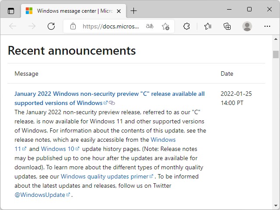The height and width of the screenshot is (210, 280).
Task: Open Settings and more menu
Action: click(x=267, y=26)
